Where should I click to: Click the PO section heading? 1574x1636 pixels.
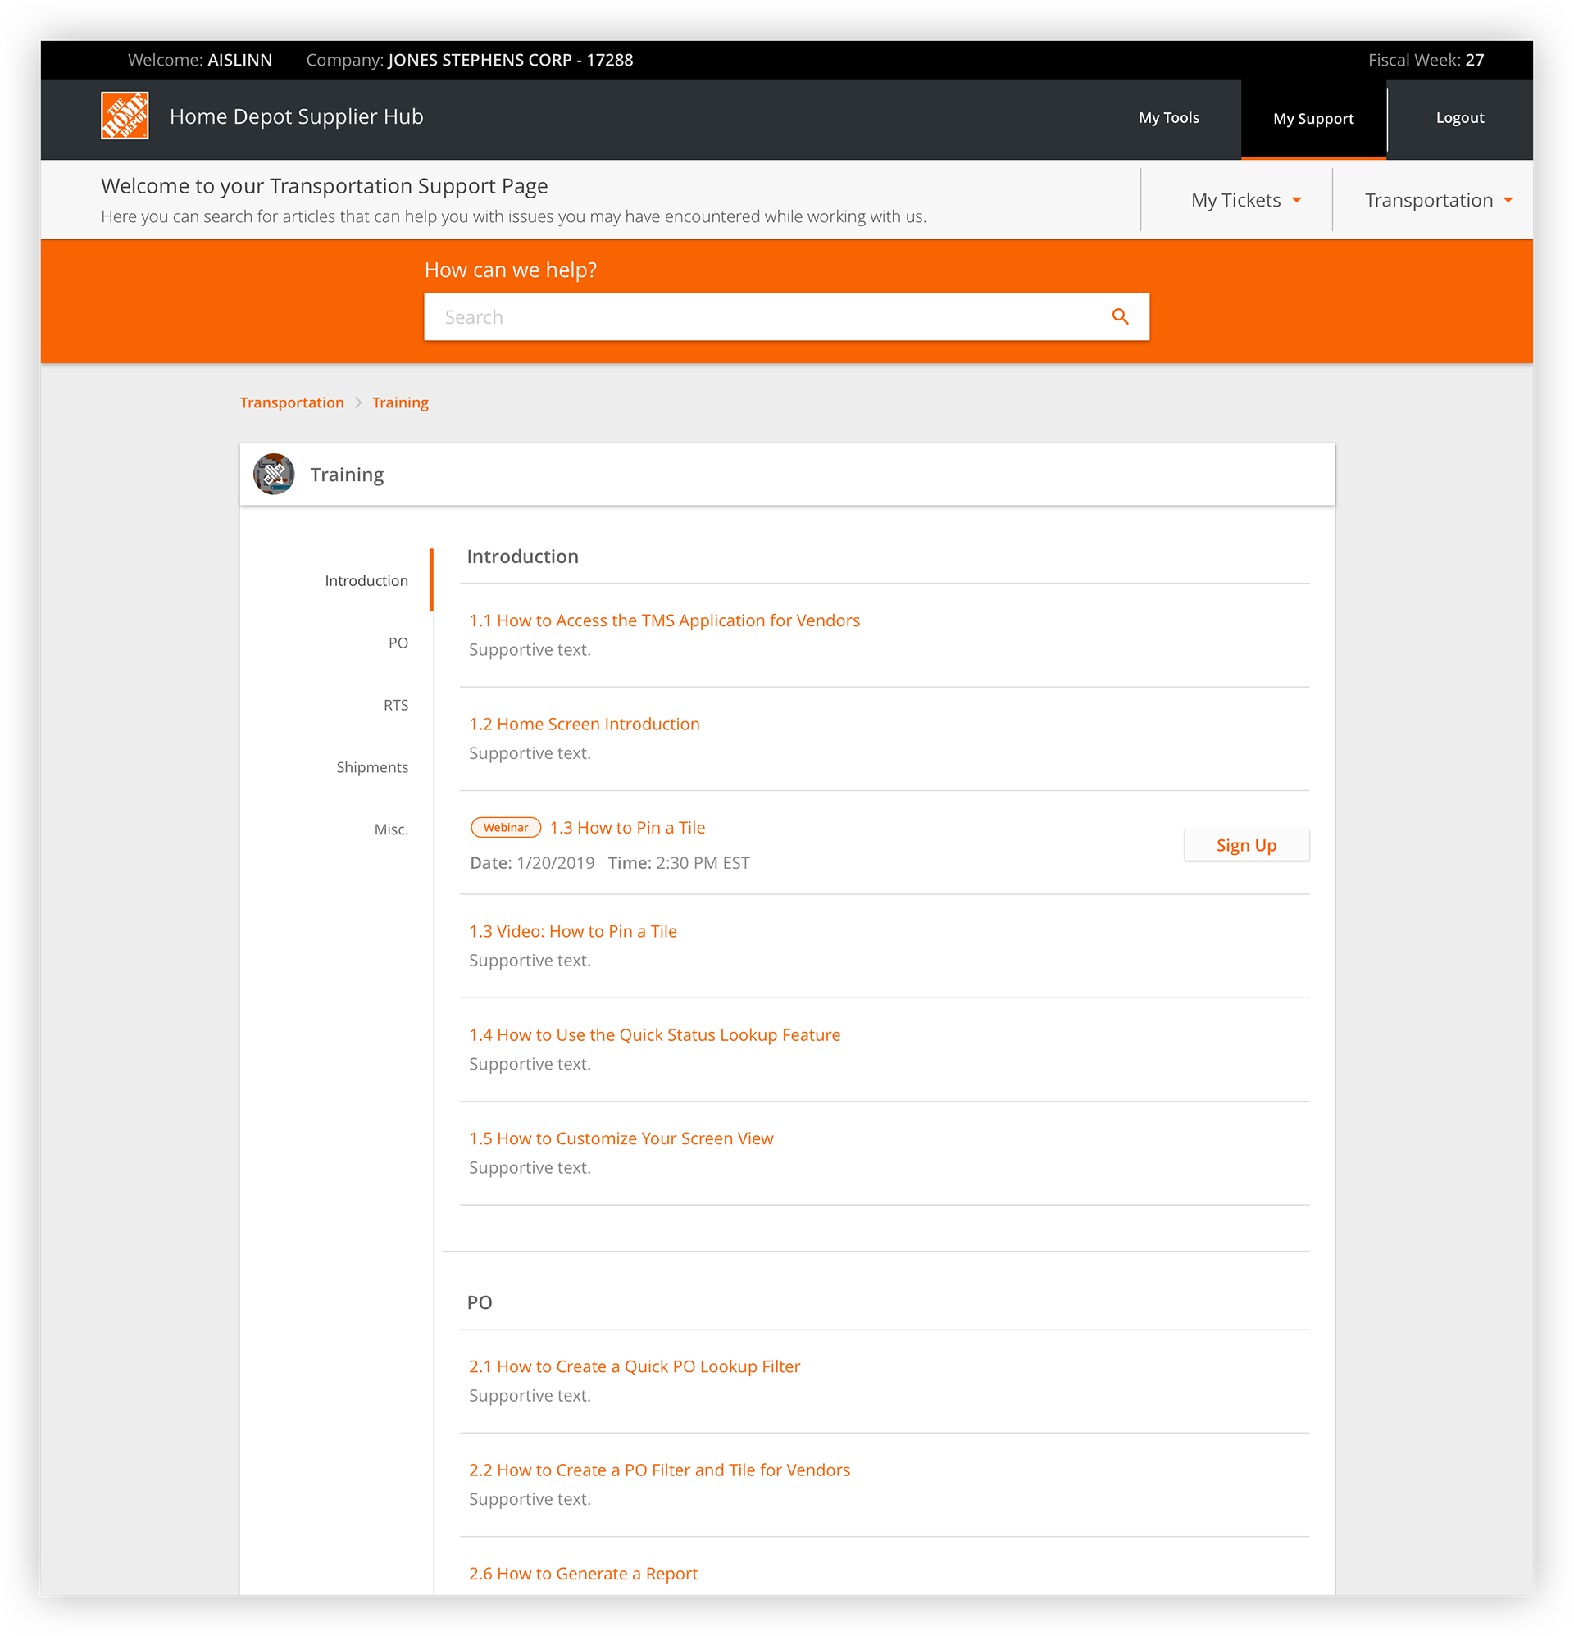coord(480,1303)
